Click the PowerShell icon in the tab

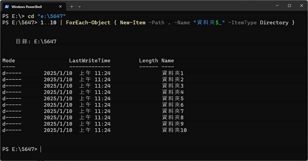[x=7, y=7]
